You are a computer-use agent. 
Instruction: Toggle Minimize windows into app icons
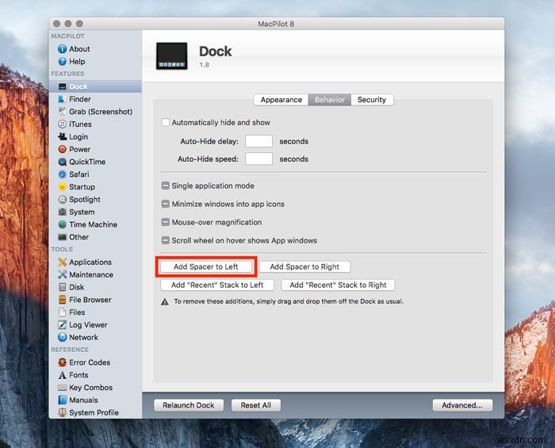tap(165, 205)
